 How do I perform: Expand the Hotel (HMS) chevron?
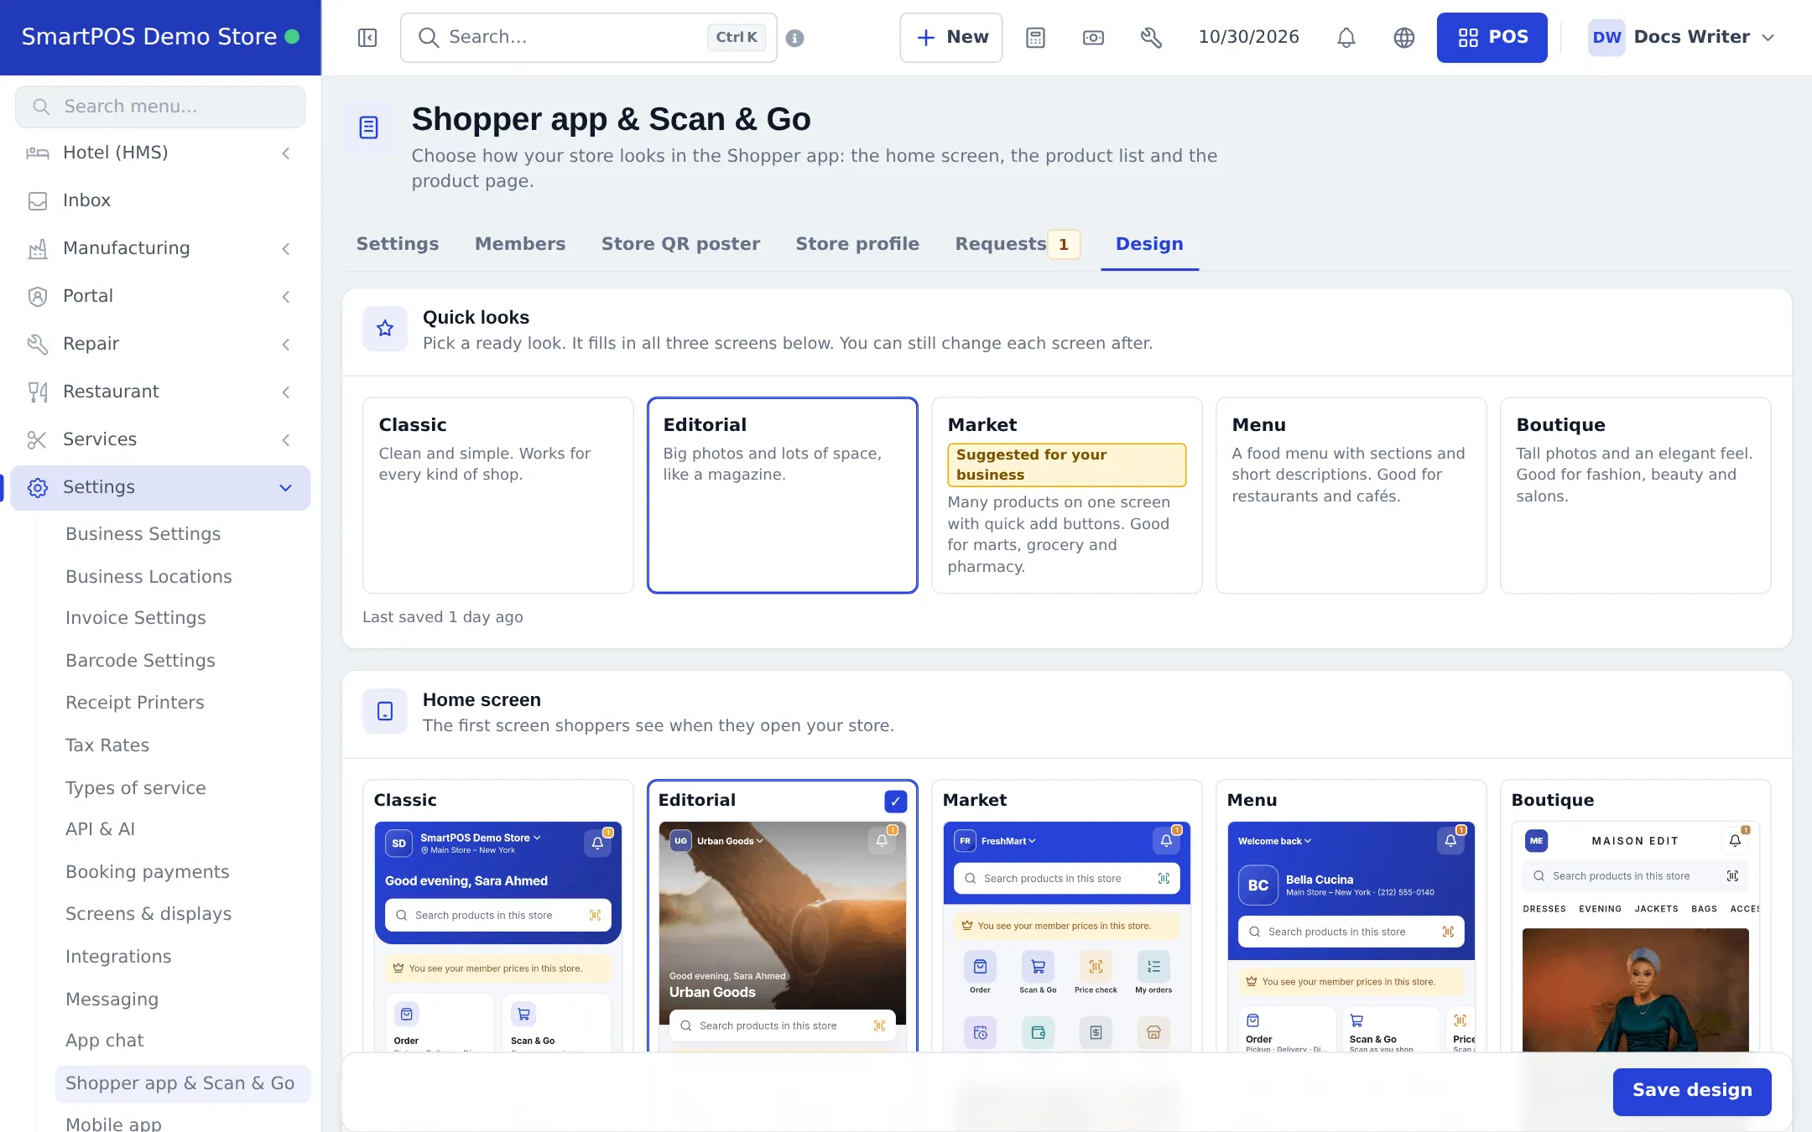(x=286, y=153)
